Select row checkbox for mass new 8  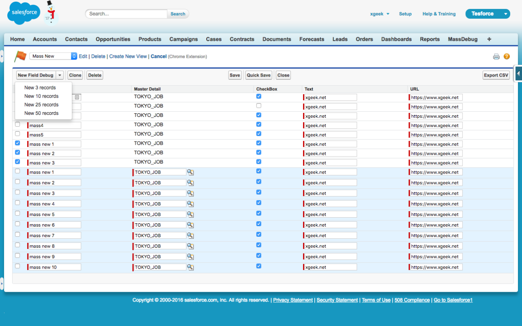pyautogui.click(x=18, y=245)
